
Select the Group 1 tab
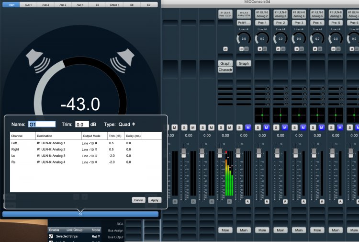(115, 4)
